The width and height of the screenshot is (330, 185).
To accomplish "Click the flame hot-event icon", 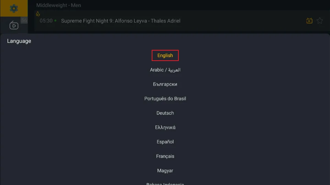I will 38,14.
